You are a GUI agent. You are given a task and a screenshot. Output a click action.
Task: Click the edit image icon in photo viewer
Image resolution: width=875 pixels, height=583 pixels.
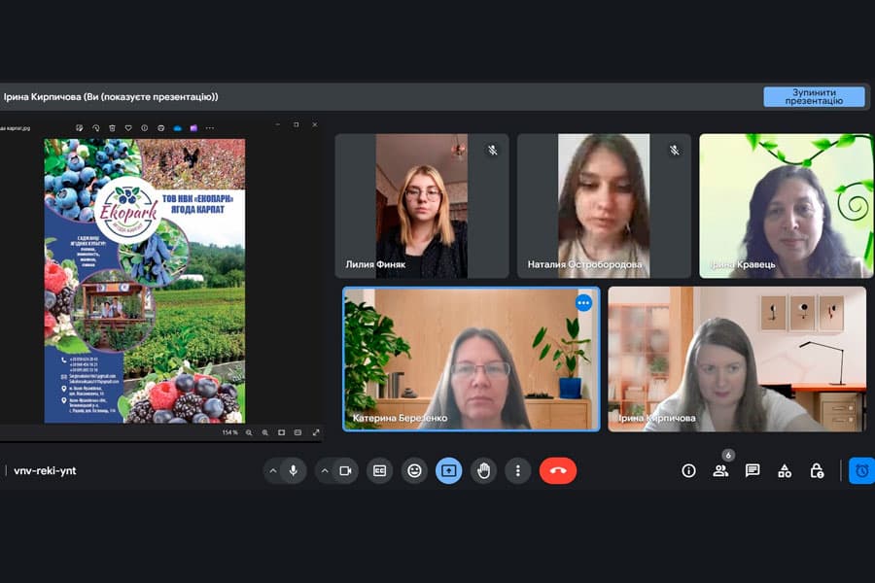point(80,128)
